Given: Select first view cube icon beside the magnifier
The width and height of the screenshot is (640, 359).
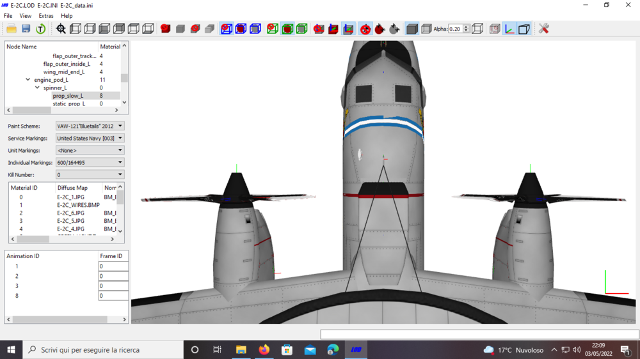Looking at the screenshot, I should pos(76,29).
